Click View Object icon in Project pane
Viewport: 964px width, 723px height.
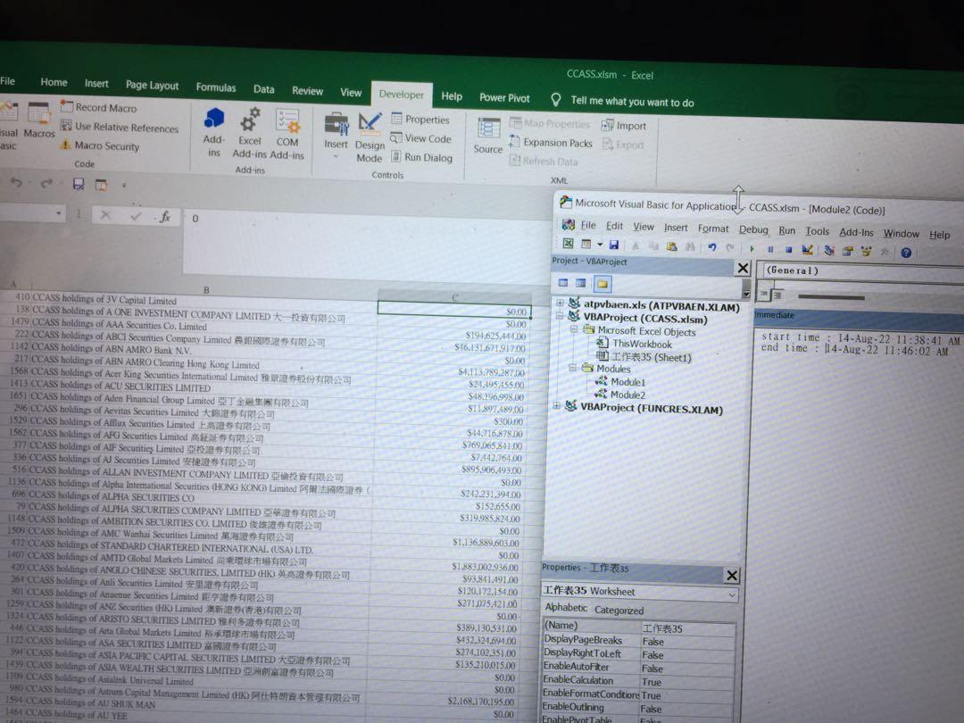(580, 284)
